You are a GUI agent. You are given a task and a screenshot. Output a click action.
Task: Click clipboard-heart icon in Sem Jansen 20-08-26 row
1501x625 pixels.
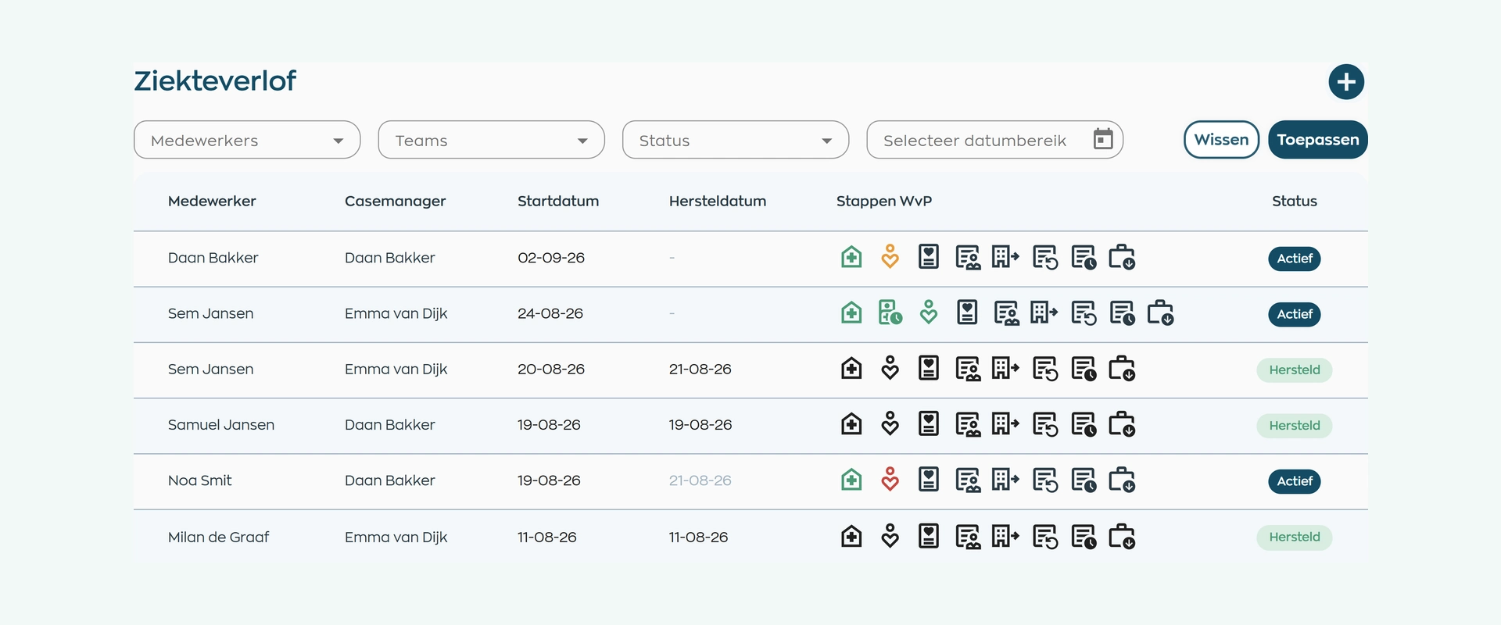pyautogui.click(x=929, y=368)
